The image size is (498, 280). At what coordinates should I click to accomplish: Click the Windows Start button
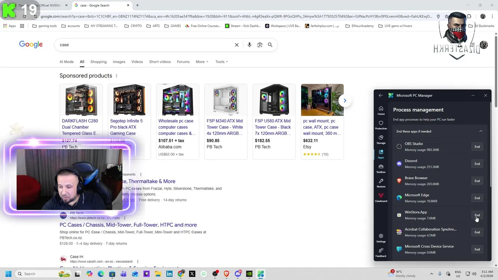point(8,274)
